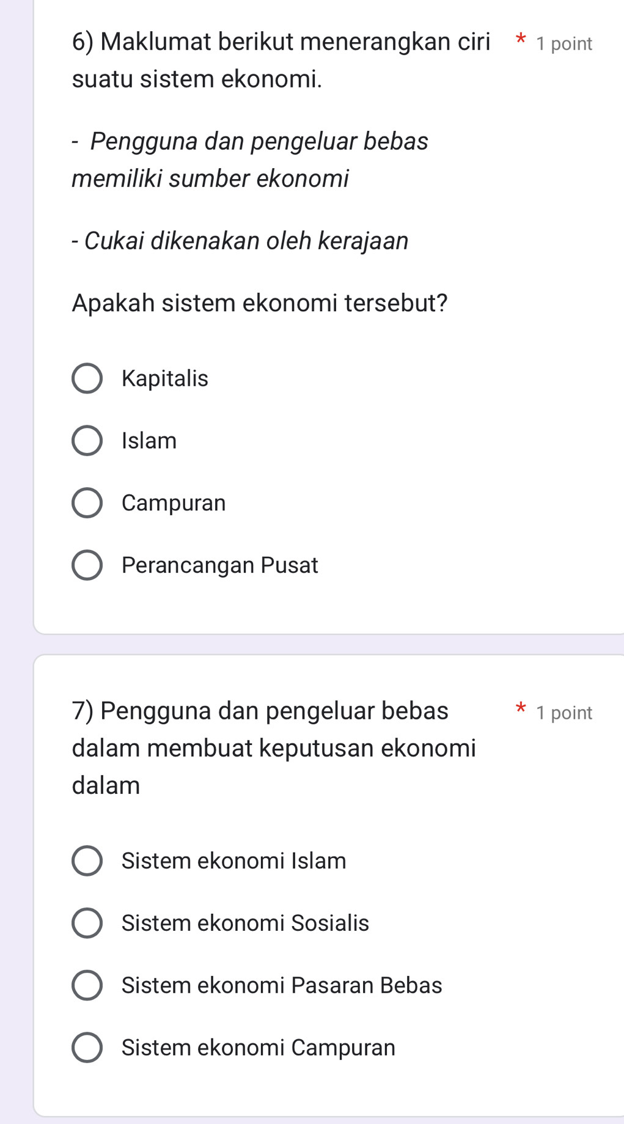Viewport: 624px width, 1124px height.
Task: Click question 6 heading 'Maklumat berikut menerangkan ciri'
Action: tap(281, 42)
